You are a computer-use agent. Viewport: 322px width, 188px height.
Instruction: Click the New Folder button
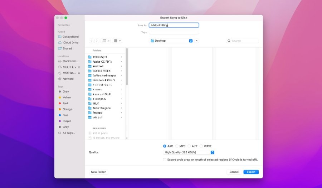(x=98, y=172)
